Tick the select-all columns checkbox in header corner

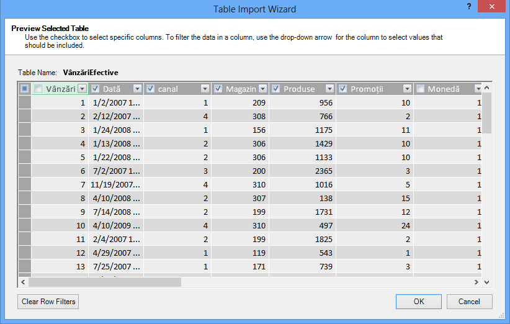click(x=24, y=89)
